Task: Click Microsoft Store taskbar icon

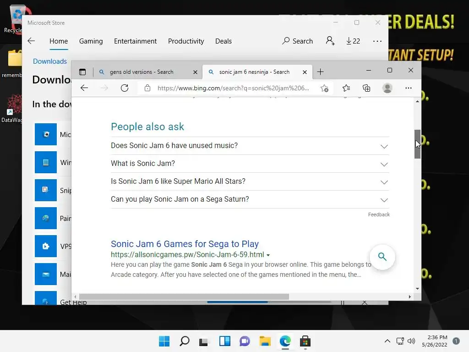Action: coord(305,341)
